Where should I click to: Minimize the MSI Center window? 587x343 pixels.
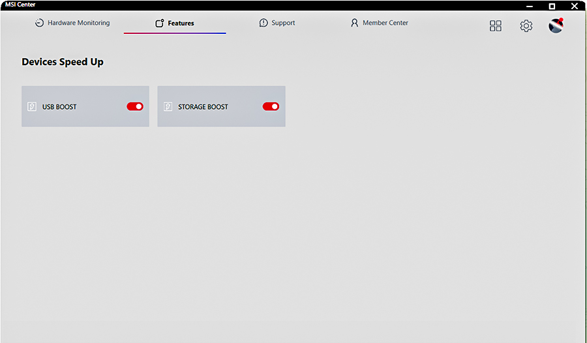tap(530, 6)
